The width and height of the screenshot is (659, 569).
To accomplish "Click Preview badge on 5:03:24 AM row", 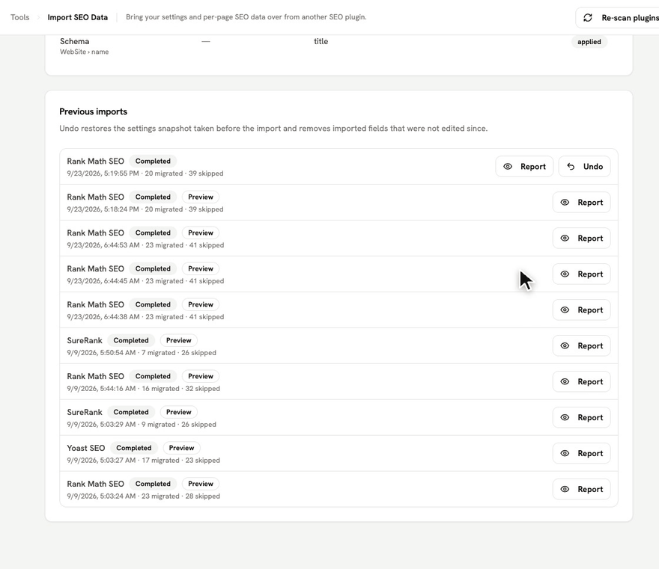I will pos(201,485).
